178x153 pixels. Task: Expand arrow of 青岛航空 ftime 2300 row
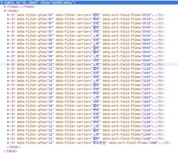[x=8, y=143]
